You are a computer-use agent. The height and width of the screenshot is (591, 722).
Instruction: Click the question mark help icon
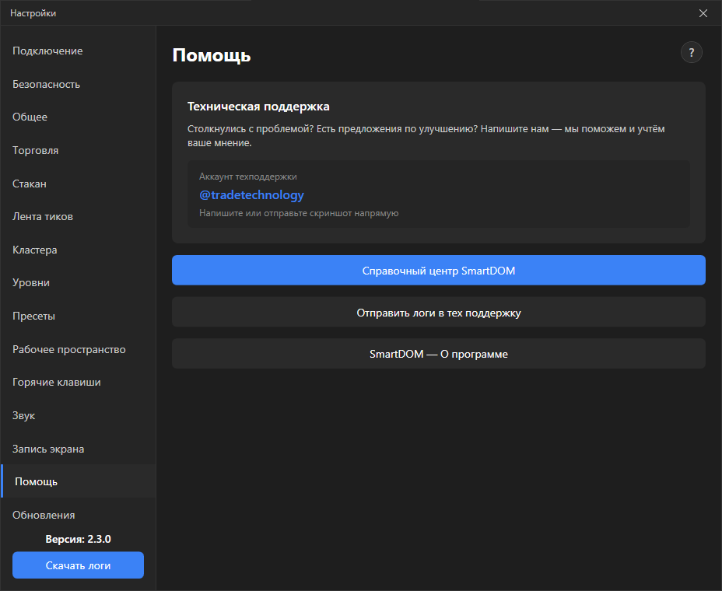691,52
